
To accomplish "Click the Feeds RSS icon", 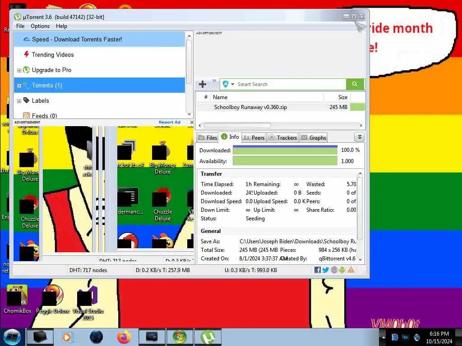I will tap(26, 115).
